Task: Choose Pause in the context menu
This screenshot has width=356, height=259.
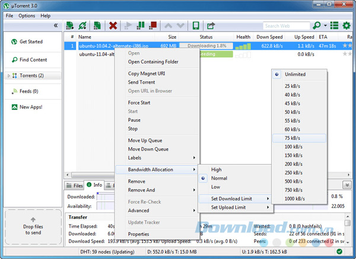Action: pos(157,120)
